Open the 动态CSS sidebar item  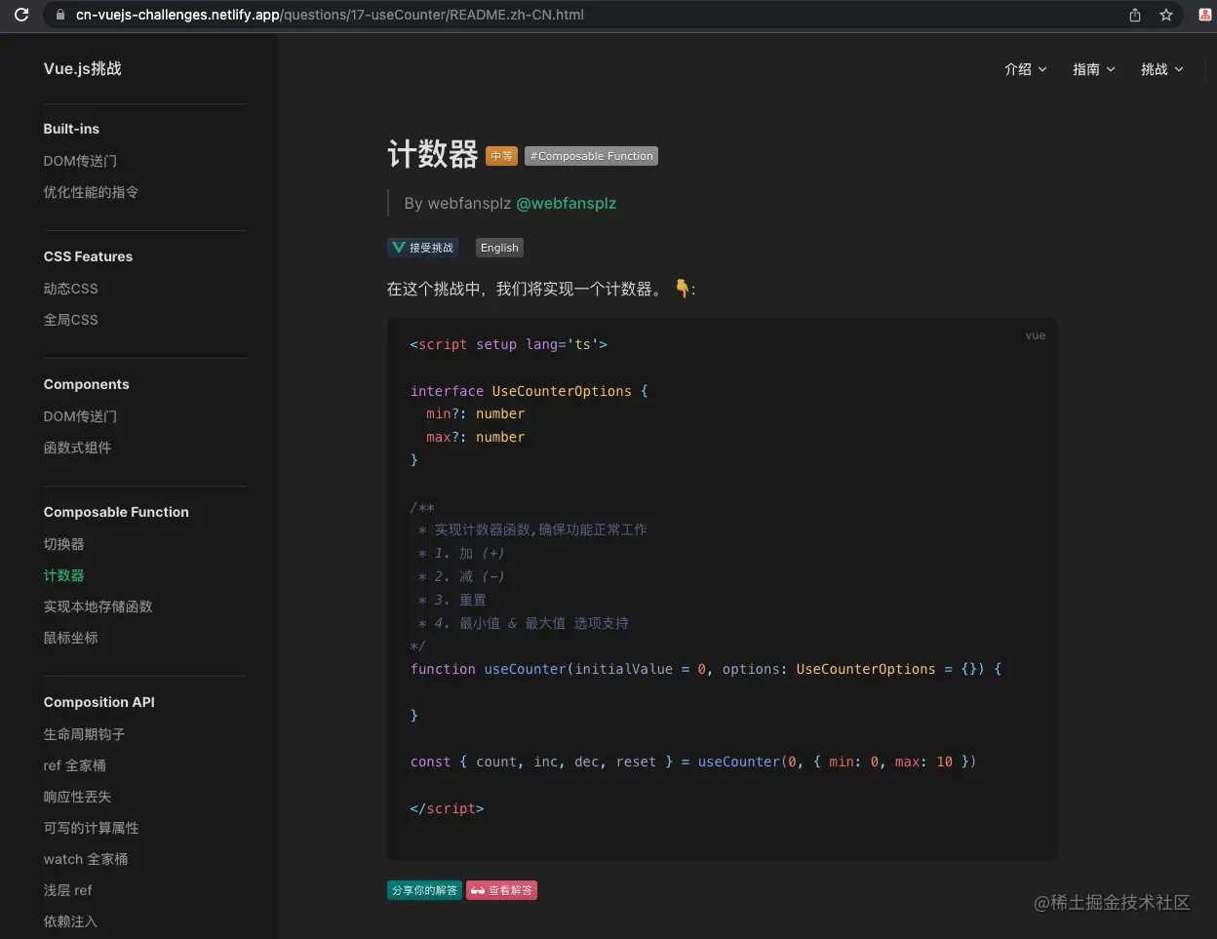coord(70,289)
